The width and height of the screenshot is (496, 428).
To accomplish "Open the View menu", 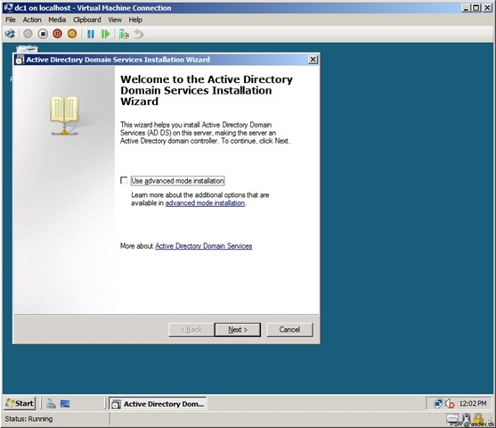I will point(115,20).
